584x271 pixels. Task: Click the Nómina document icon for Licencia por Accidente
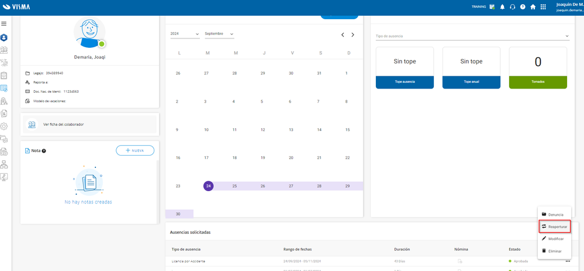(x=460, y=261)
